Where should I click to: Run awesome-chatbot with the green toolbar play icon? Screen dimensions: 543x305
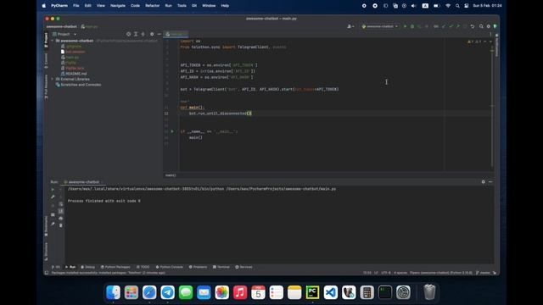(405, 26)
